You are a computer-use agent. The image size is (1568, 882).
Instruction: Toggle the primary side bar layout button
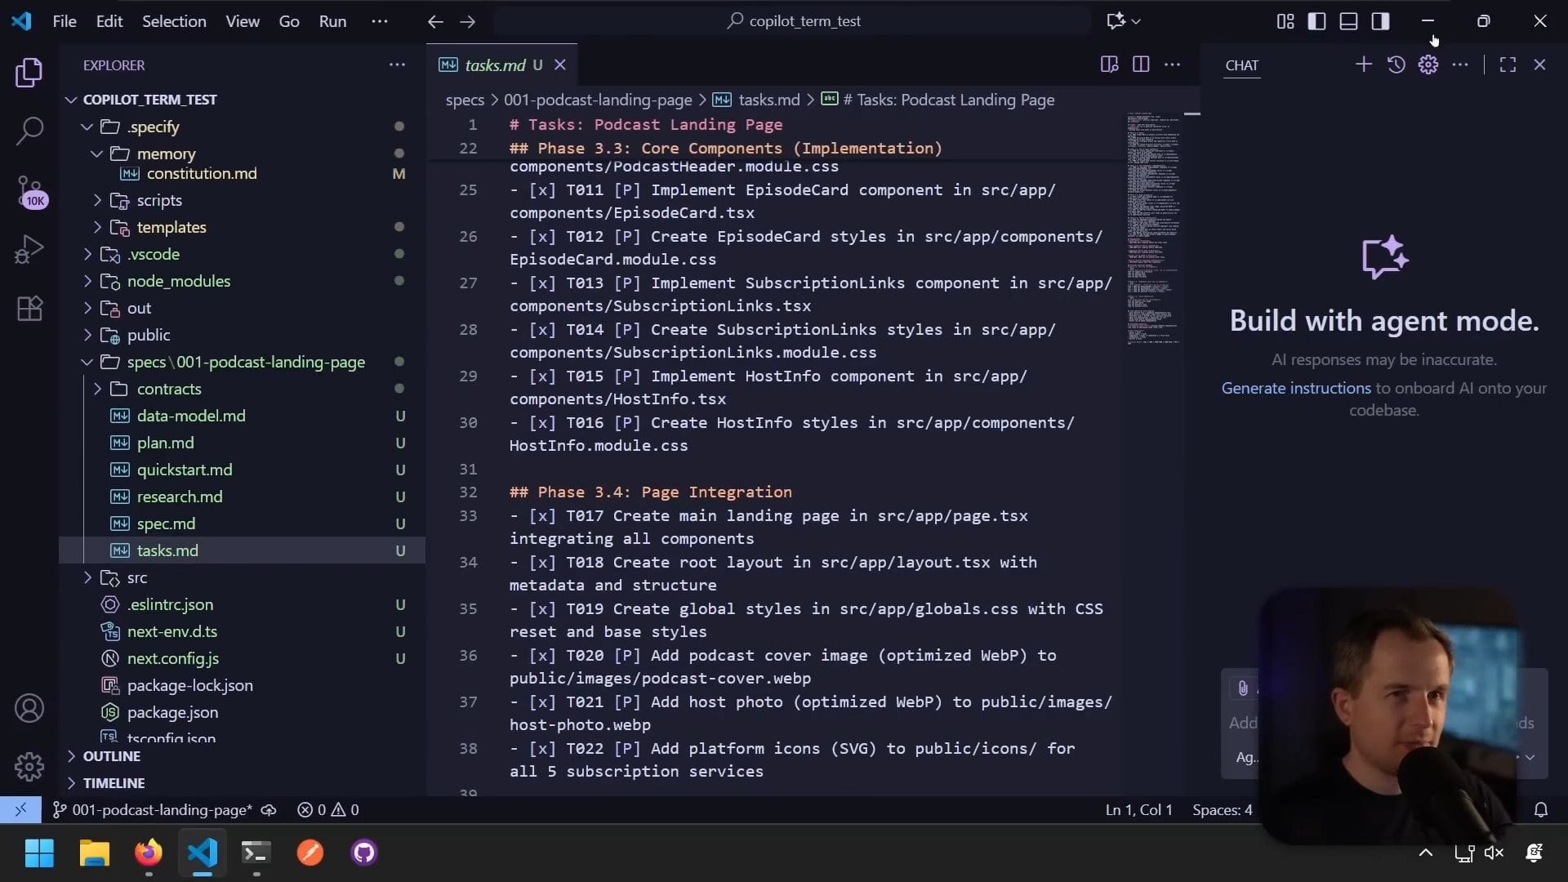1316,21
